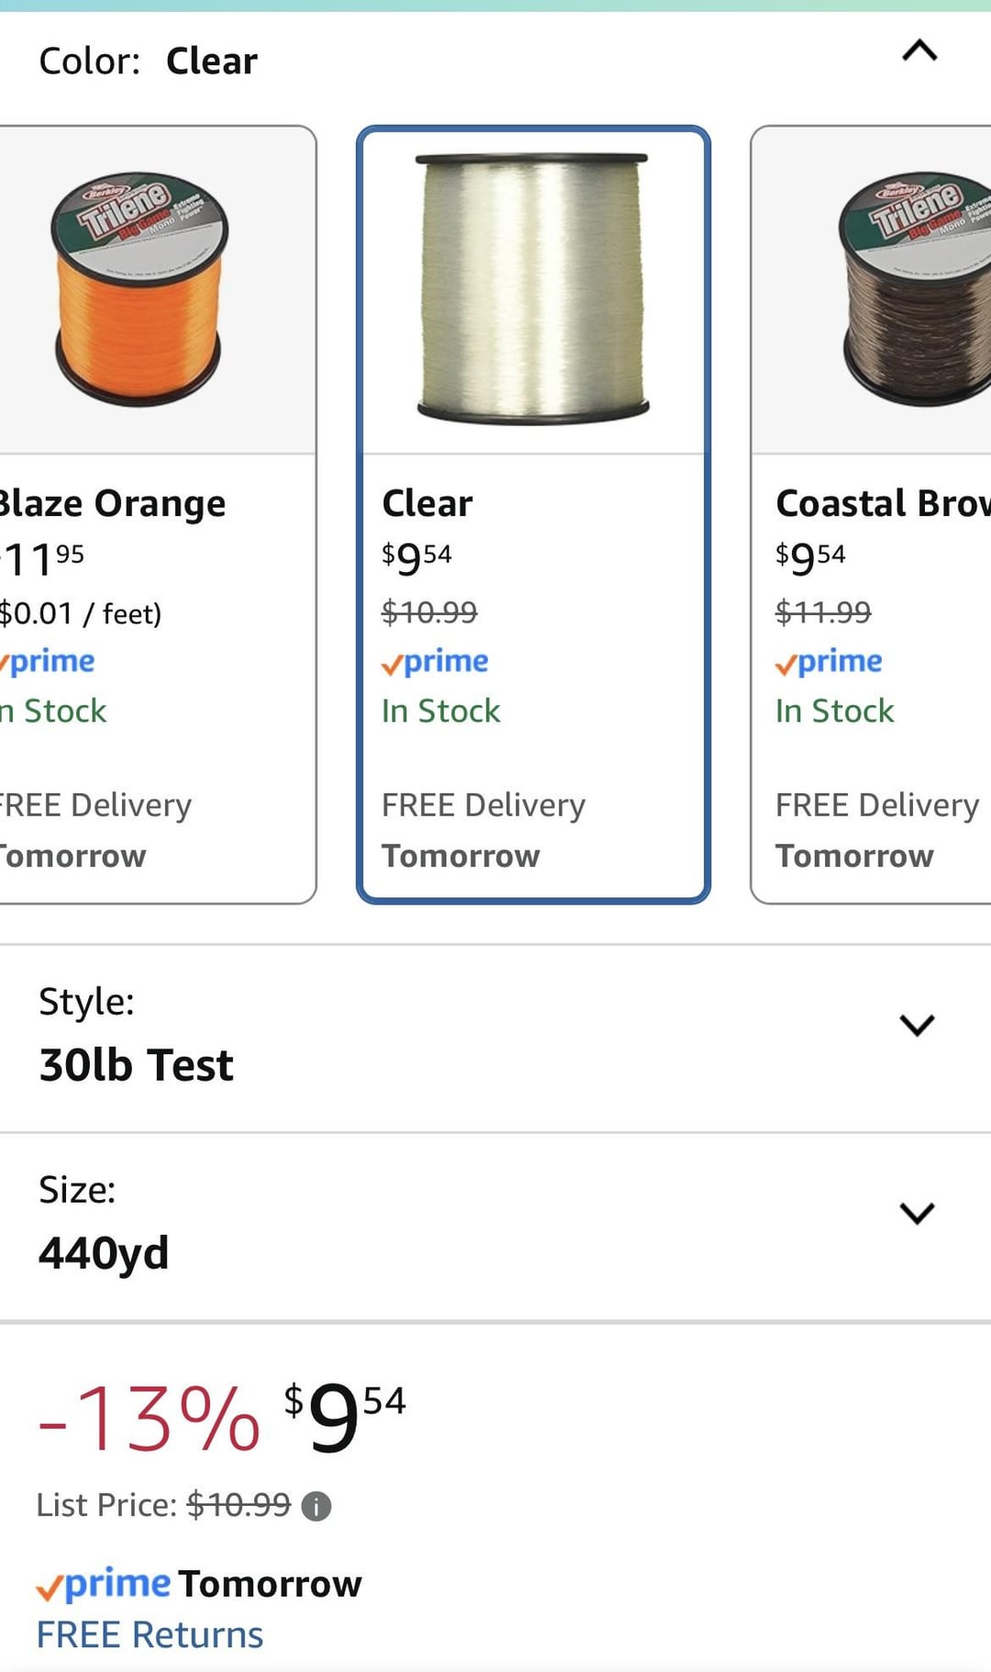Tap the Clear card $9.54 price
The width and height of the screenshot is (991, 1672).
pyautogui.click(x=417, y=557)
